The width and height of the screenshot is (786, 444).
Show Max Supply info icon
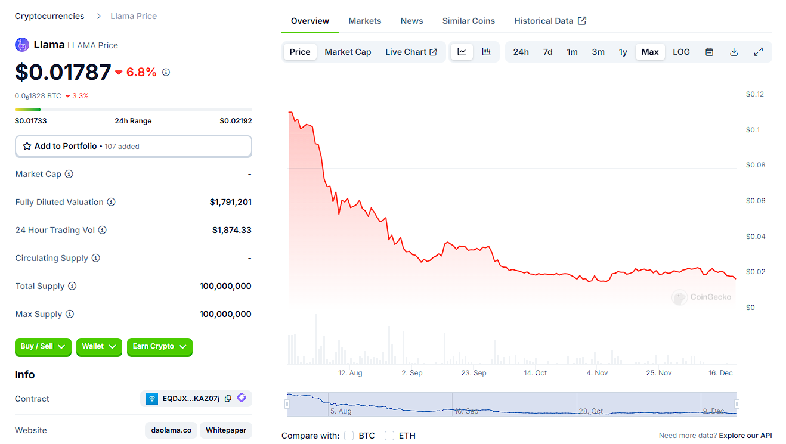pos(70,314)
